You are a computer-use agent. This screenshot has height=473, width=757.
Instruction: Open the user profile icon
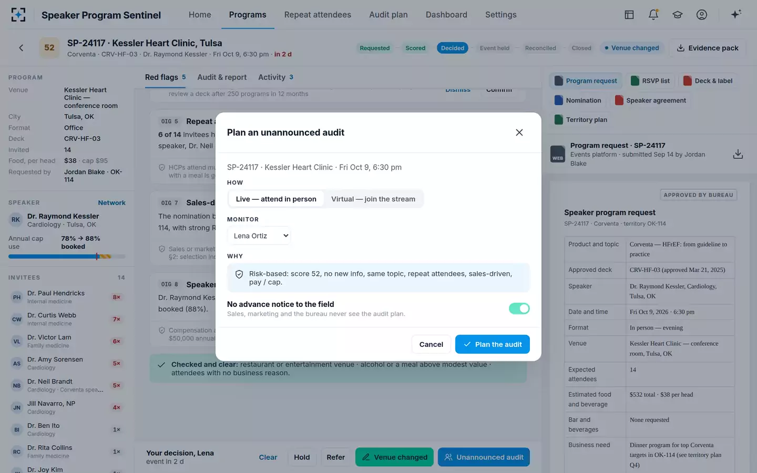coord(702,15)
